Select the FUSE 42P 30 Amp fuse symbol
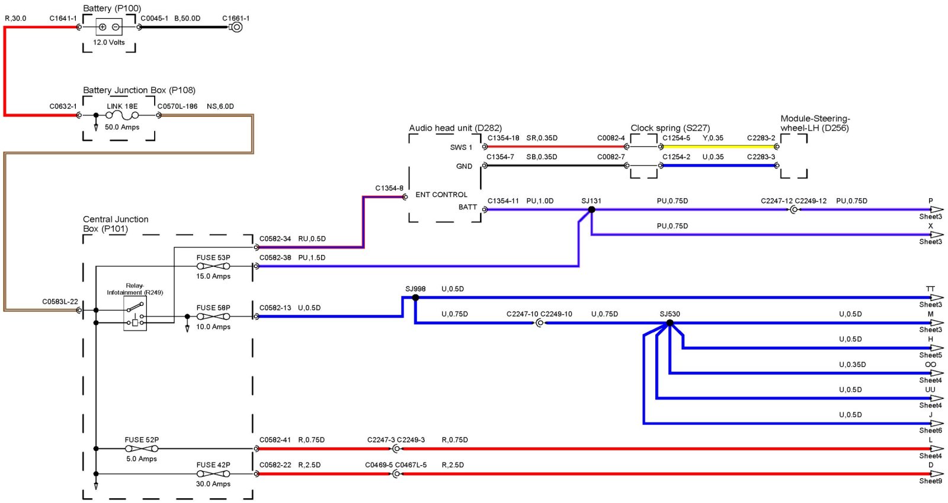948x503 pixels. point(213,474)
